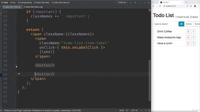Toggle done on the Make Awesome App label

169,37
